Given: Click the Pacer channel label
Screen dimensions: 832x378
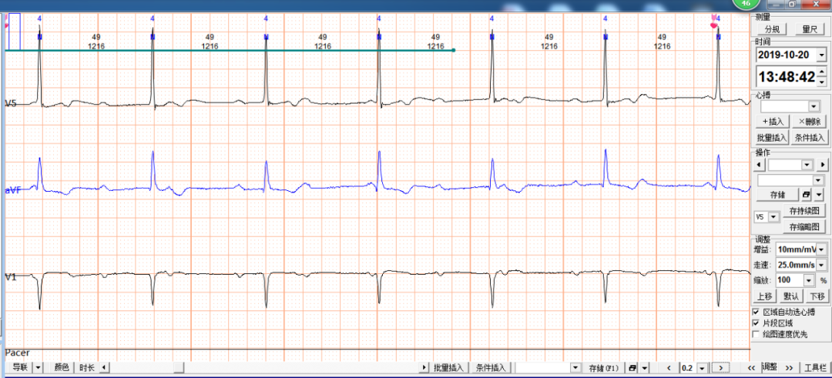Looking at the screenshot, I should coord(18,353).
